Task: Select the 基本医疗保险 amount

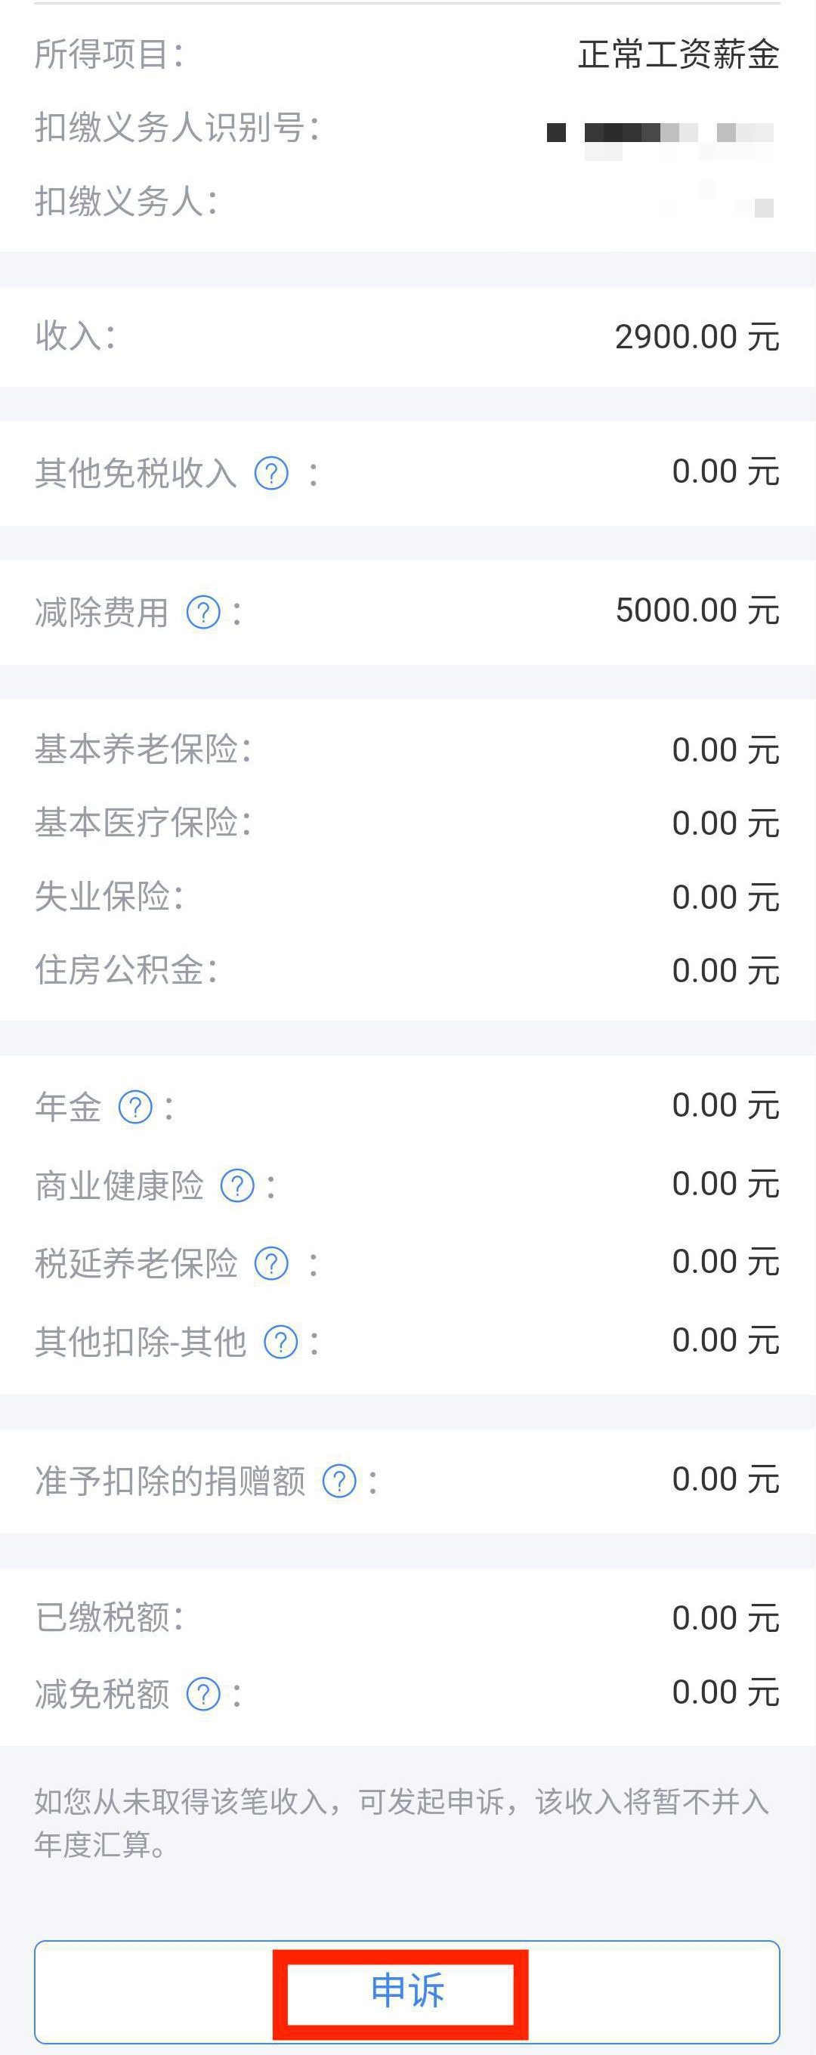Action: (725, 824)
